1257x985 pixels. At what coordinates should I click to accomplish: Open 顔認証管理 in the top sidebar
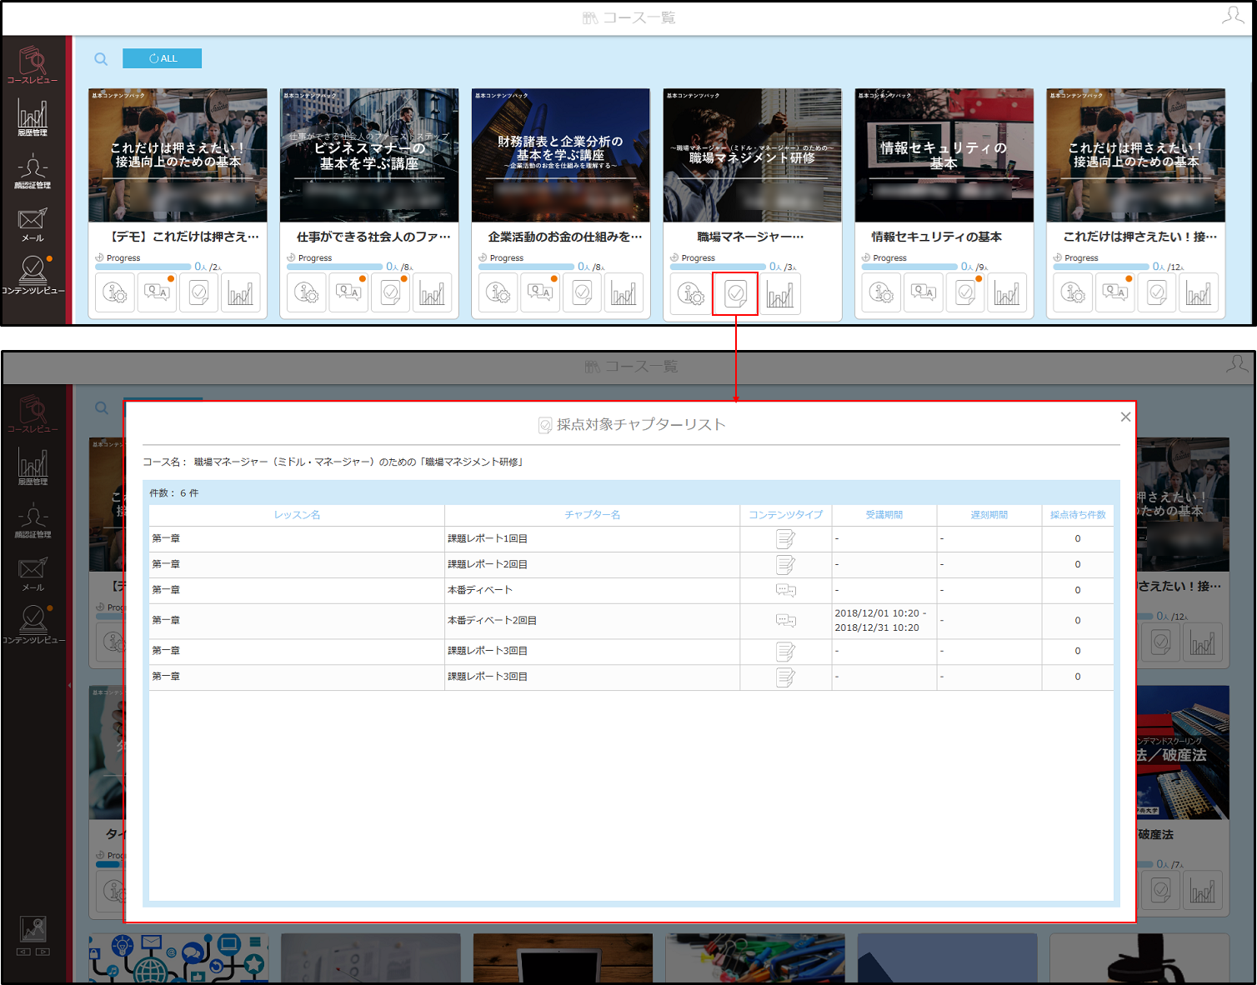33,172
